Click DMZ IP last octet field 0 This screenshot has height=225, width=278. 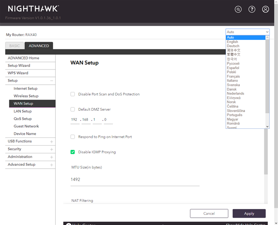[x=108, y=120]
